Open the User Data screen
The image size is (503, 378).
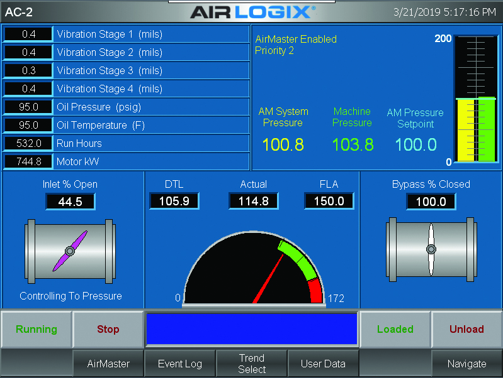(x=324, y=364)
